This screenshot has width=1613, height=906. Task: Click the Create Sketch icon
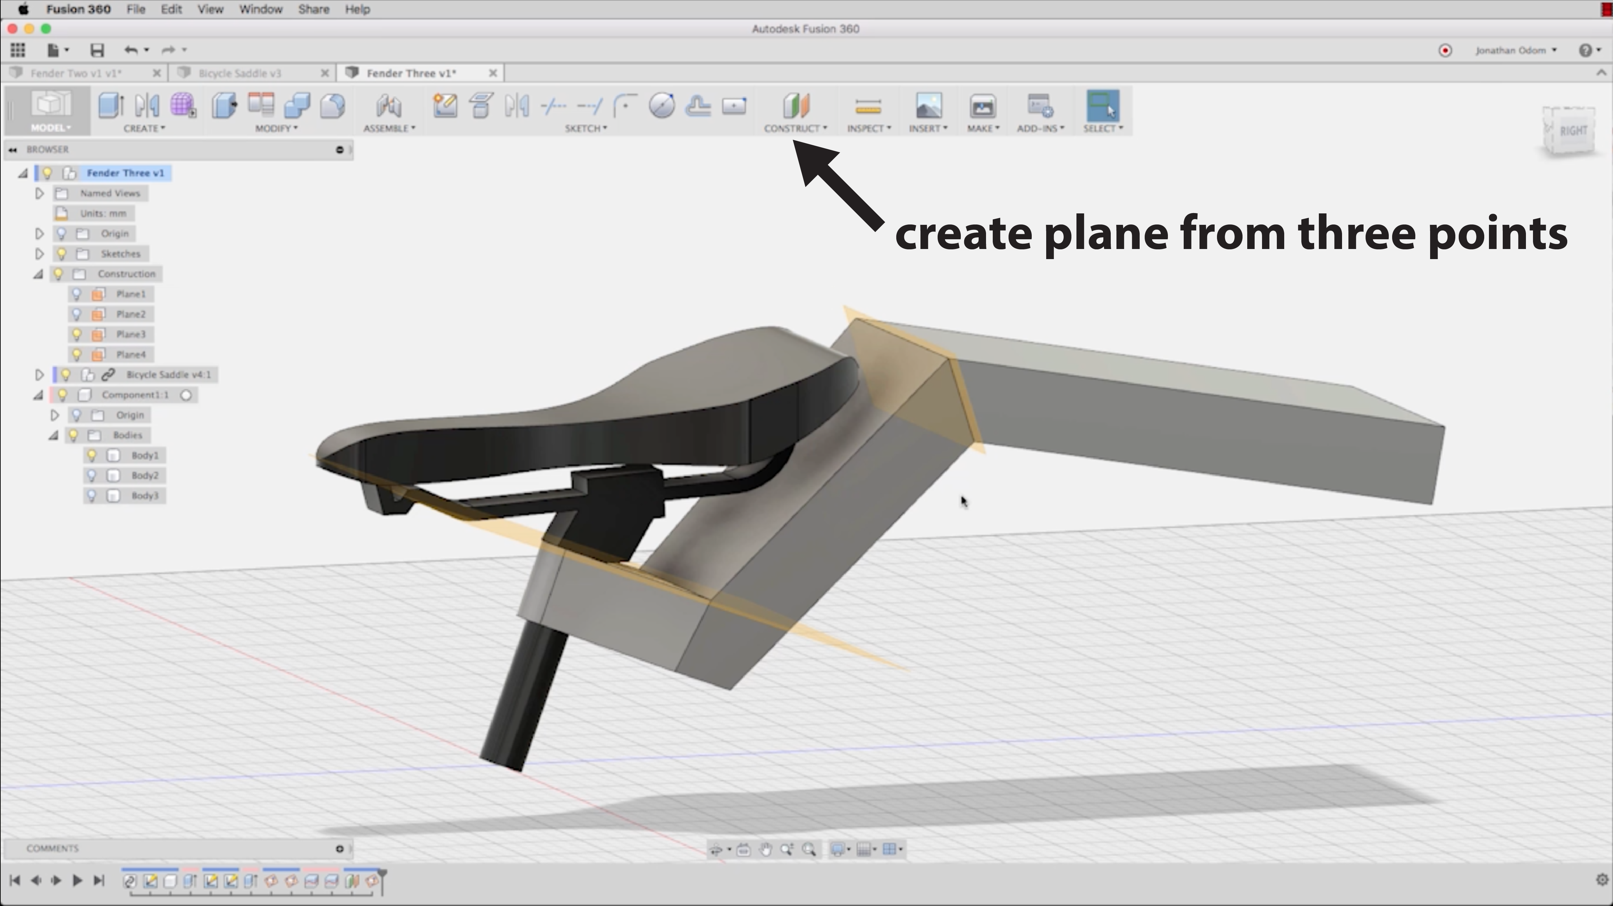click(x=444, y=105)
